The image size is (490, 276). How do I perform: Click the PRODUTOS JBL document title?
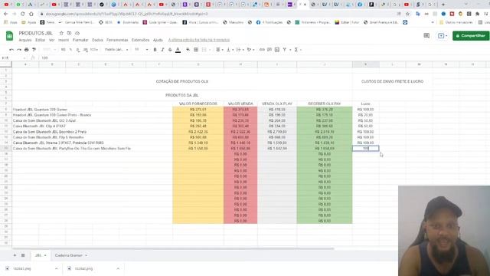coord(36,33)
